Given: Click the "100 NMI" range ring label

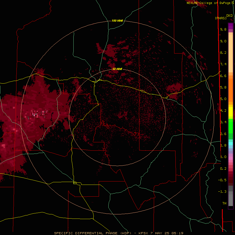Looking at the screenshot, I should pyautogui.click(x=117, y=21).
